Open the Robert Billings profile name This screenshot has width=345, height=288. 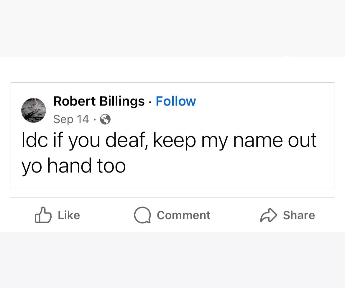pyautogui.click(x=99, y=101)
